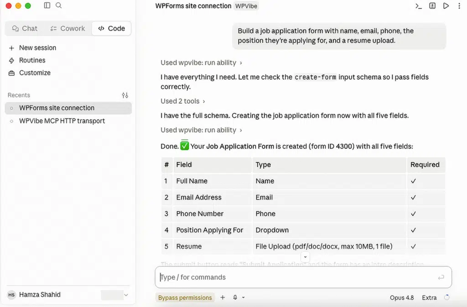Click the Required checkmark in Full Name row
This screenshot has width=467, height=307.
pos(413,181)
